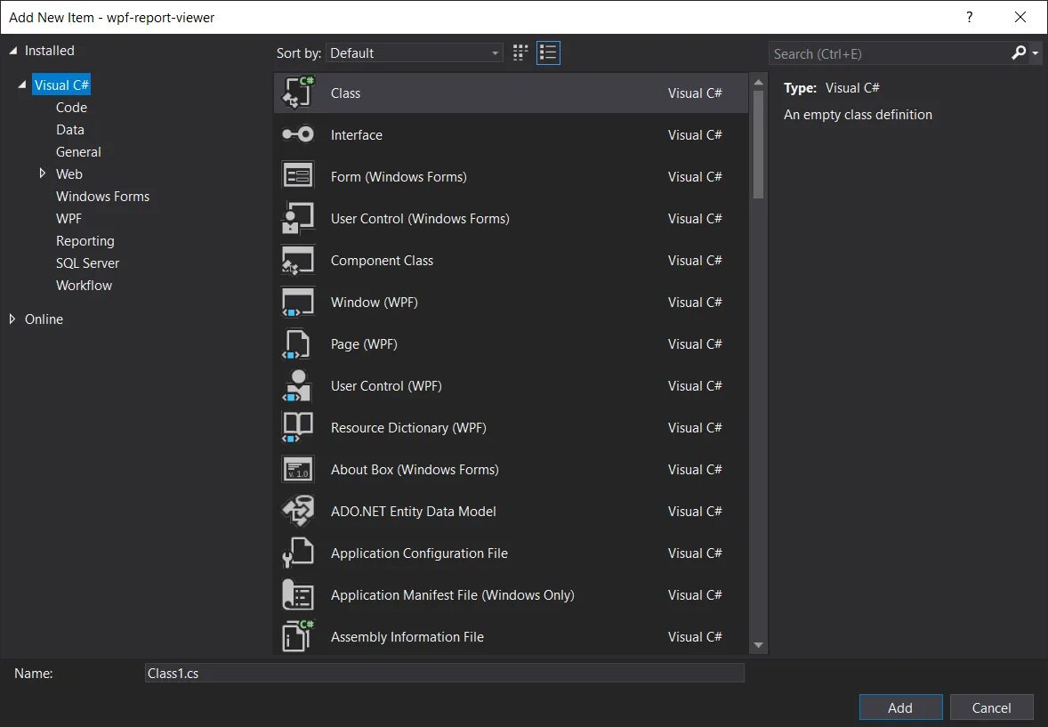
Task: Select the Windows Forms category
Action: [103, 196]
